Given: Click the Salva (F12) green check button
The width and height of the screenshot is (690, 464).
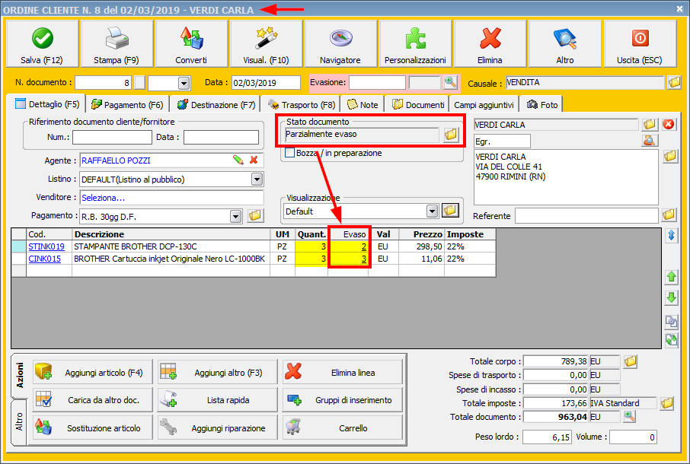Looking at the screenshot, I should click(x=42, y=43).
